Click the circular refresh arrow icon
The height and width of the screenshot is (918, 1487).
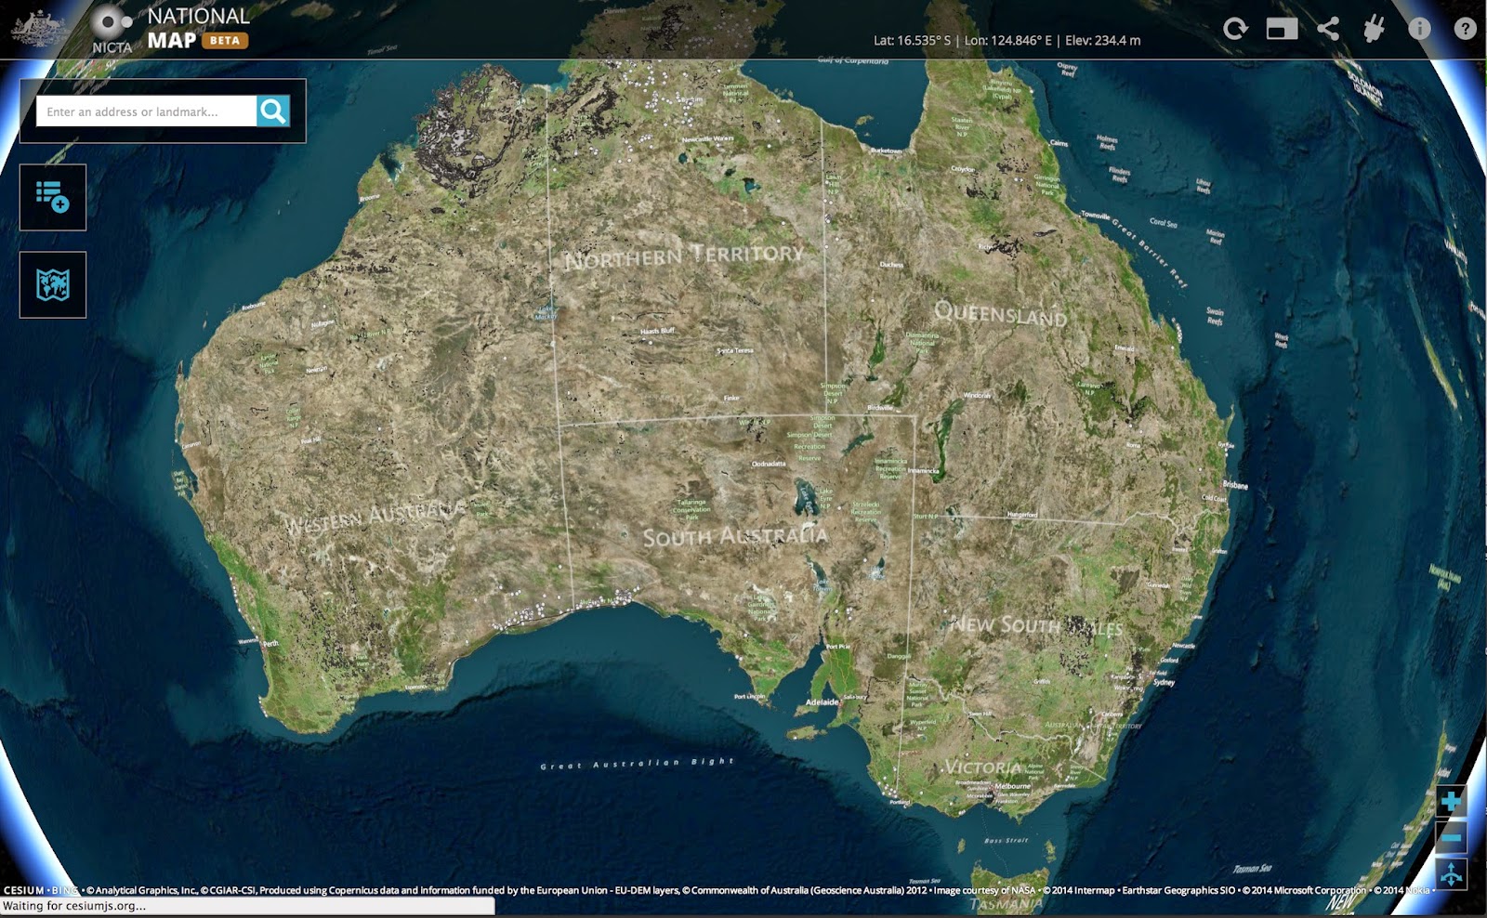pyautogui.click(x=1235, y=29)
